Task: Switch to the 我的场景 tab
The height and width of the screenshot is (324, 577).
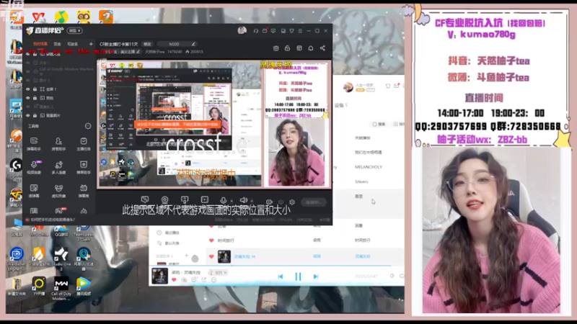Action: coord(40,44)
